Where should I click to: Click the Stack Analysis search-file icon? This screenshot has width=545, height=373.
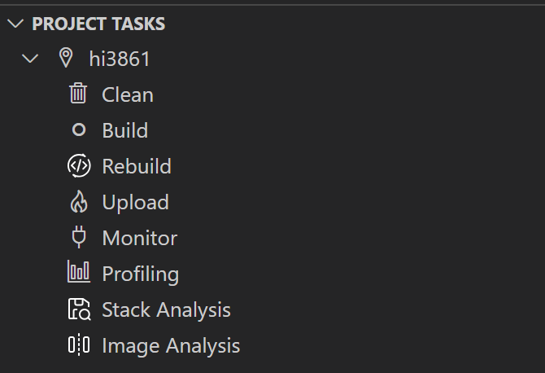point(79,309)
